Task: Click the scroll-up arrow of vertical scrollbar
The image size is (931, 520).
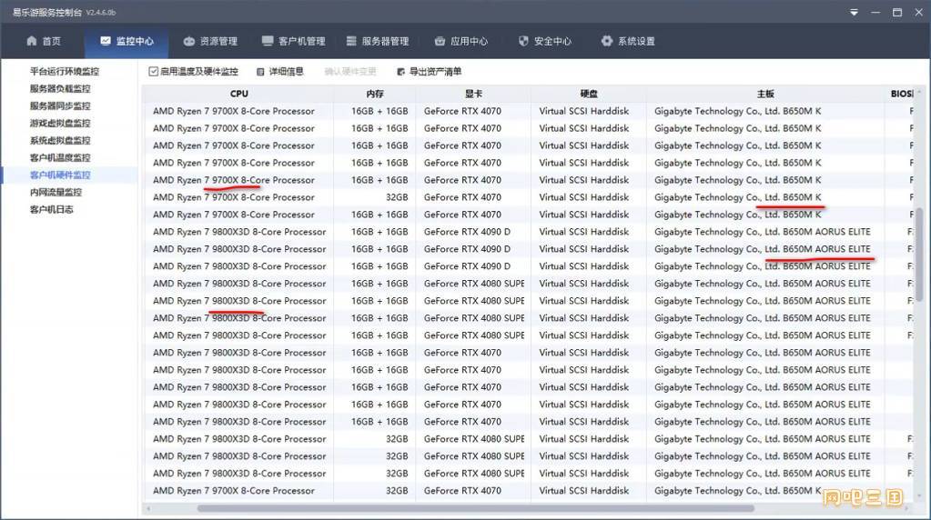Action: [919, 93]
